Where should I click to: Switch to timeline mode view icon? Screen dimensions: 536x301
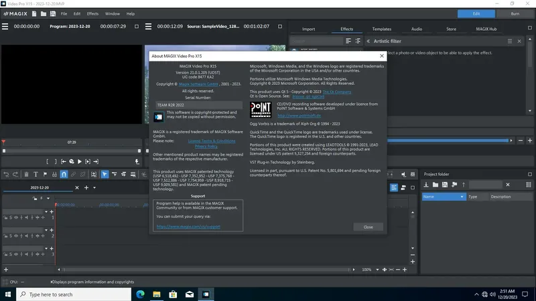[x=394, y=188]
